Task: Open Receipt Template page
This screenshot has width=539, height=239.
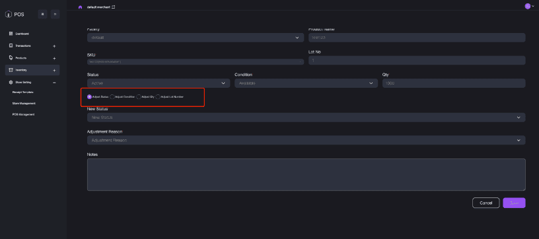Action: (x=22, y=92)
